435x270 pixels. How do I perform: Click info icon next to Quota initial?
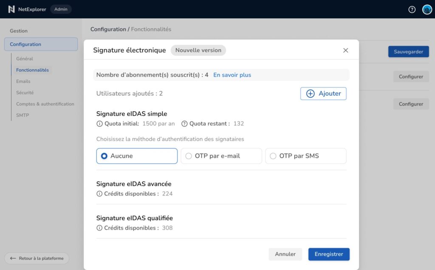pos(99,124)
